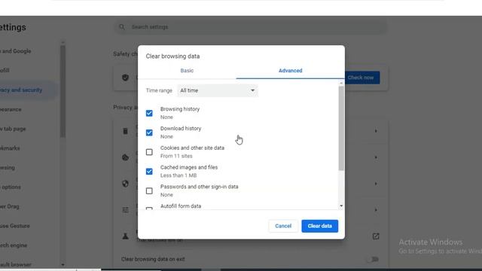This screenshot has height=271, width=482.
Task: Click the dialog scrollbar up arrow
Action: pyautogui.click(x=341, y=84)
